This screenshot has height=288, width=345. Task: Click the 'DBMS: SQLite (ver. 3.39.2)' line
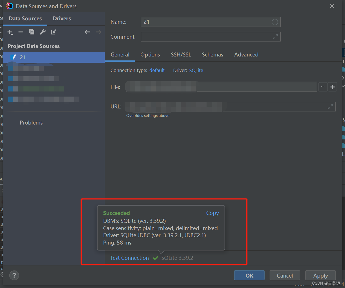(x=134, y=221)
